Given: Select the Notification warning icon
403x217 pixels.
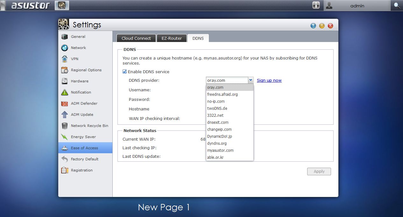Looking at the screenshot, I should click(65, 92).
